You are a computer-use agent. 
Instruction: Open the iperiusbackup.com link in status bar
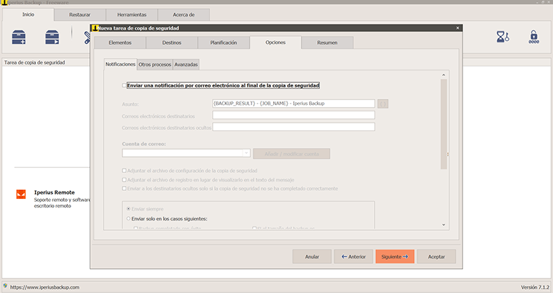pyautogui.click(x=44, y=287)
